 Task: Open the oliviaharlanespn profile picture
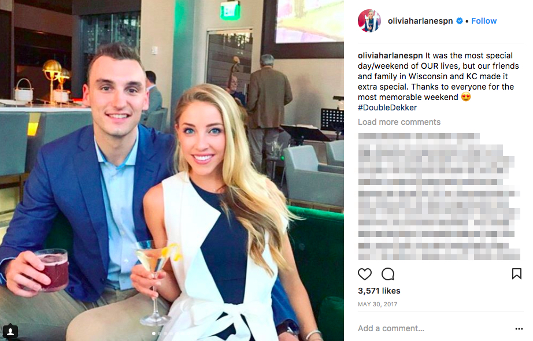coord(369,21)
